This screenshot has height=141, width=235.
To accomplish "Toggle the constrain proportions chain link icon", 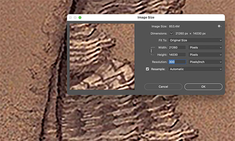I will click(151, 51).
